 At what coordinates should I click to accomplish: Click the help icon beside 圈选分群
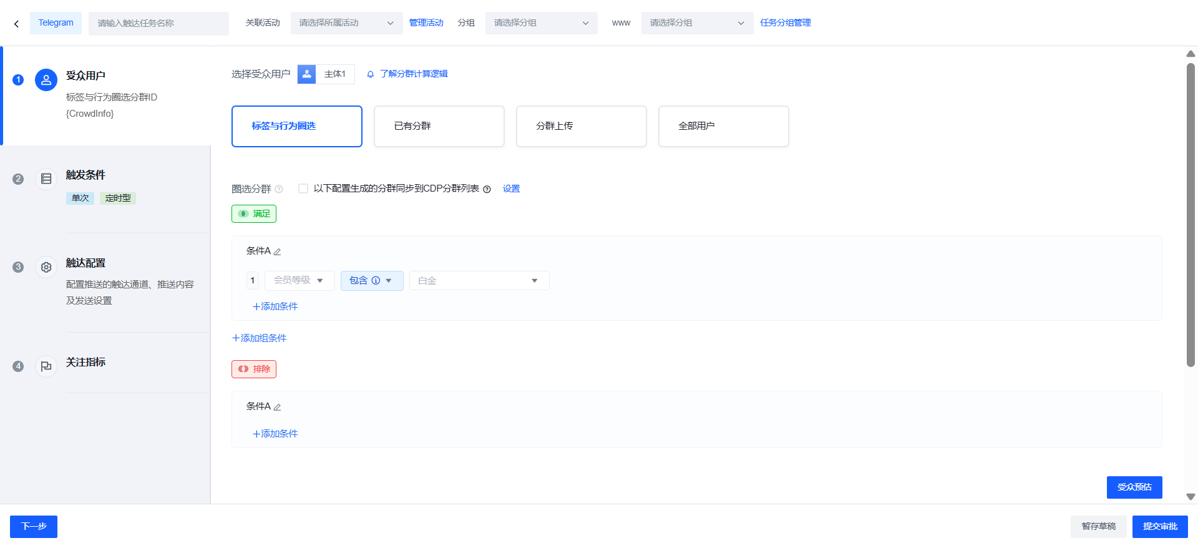tap(279, 189)
